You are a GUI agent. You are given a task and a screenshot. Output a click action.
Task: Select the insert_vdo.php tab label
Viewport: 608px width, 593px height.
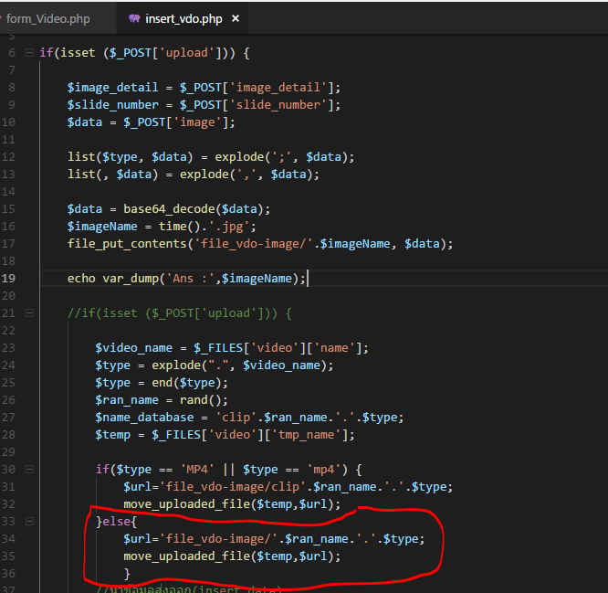[185, 18]
